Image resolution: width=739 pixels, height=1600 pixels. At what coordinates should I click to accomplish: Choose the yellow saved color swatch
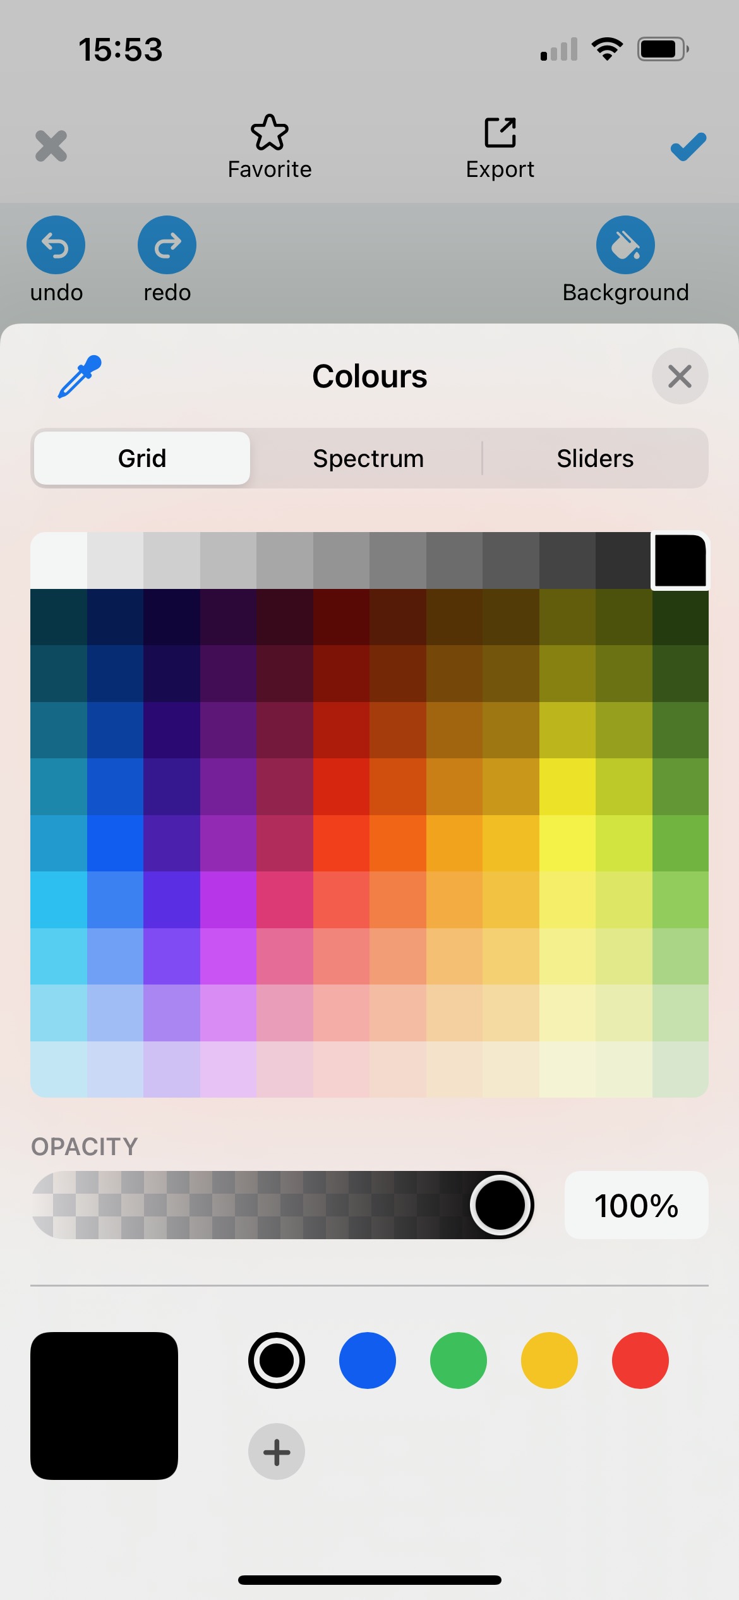550,1360
